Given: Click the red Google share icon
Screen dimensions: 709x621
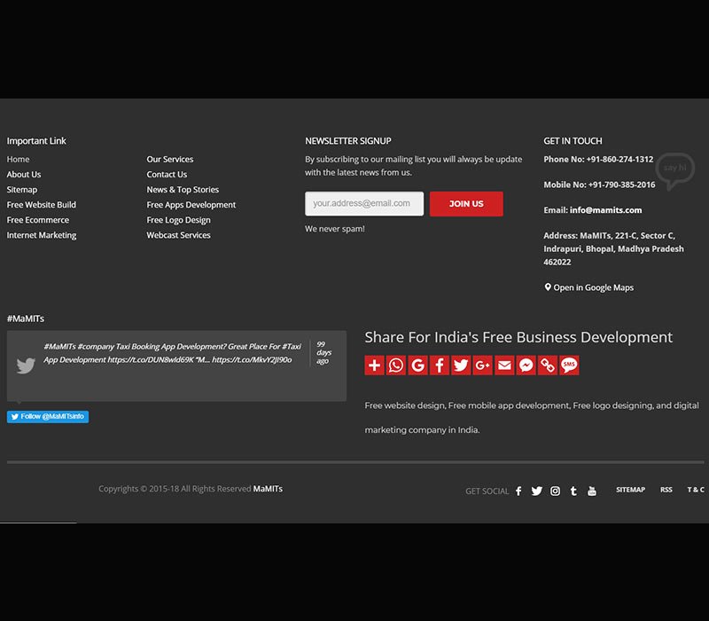Looking at the screenshot, I should [417, 365].
